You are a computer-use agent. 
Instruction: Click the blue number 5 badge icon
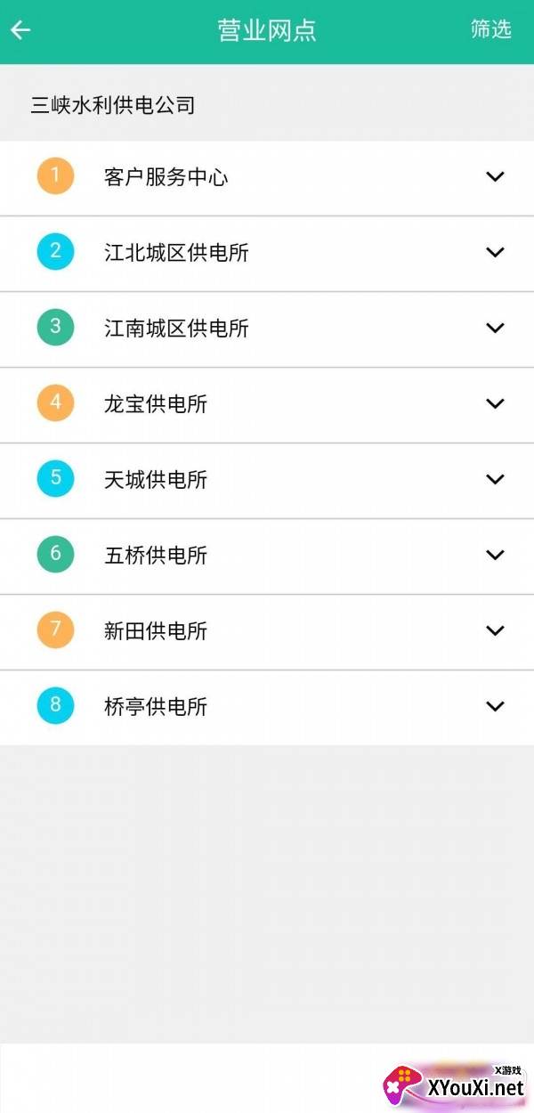[x=54, y=479]
